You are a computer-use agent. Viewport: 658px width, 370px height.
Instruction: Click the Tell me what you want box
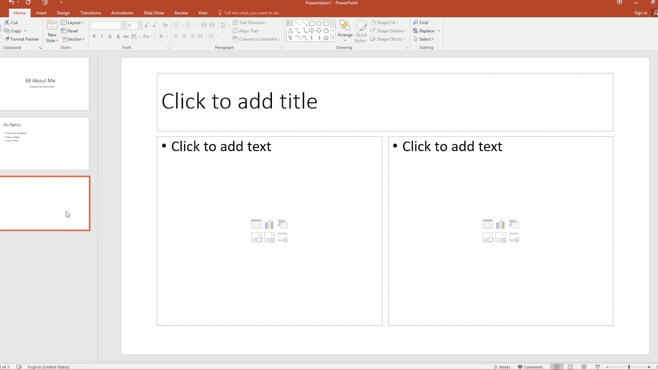click(x=250, y=13)
